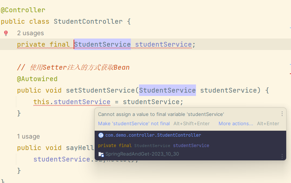Image resolution: width=291 pixels, height=183 pixels.
Task: Open the com.demo.controller.StudentController link in the popup
Action: pyautogui.click(x=153, y=135)
